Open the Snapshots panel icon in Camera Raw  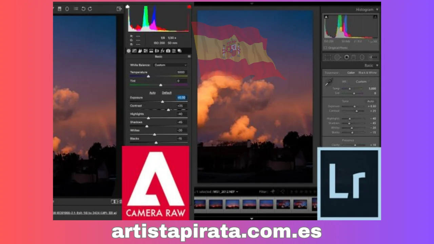179,51
